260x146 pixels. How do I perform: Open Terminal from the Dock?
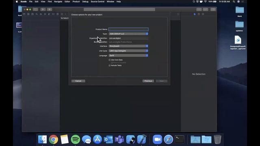pos(180,140)
